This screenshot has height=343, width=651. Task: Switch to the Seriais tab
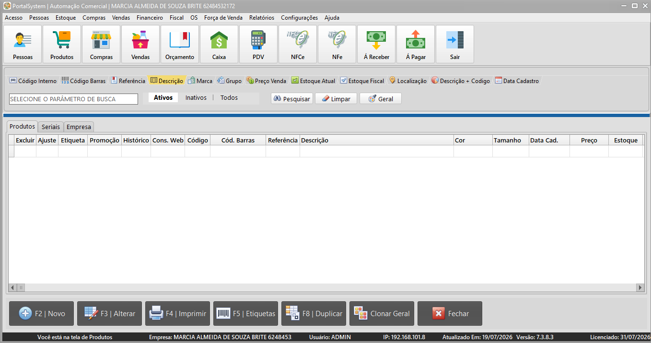(x=51, y=127)
